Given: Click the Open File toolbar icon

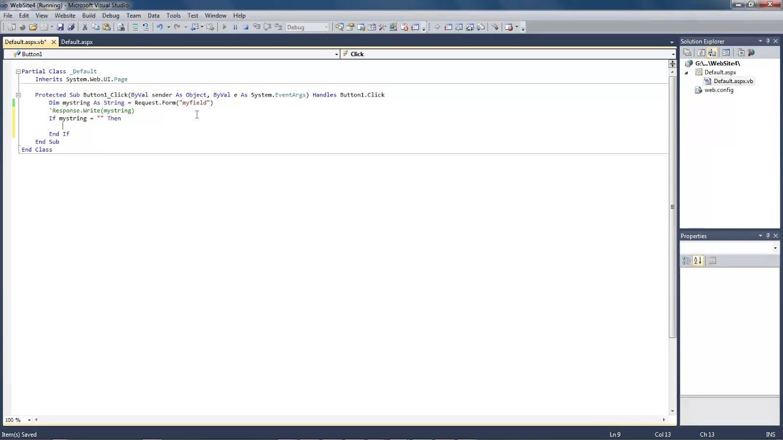Looking at the screenshot, I should tap(33, 27).
